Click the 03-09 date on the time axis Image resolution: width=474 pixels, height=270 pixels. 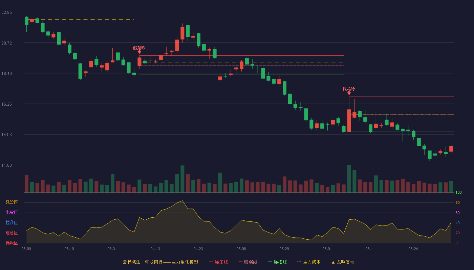[x=26, y=249]
